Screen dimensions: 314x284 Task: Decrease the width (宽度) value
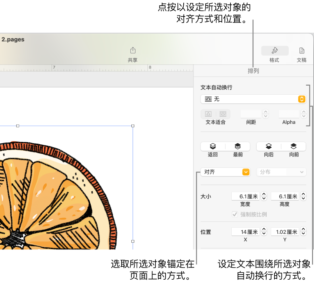264,198
